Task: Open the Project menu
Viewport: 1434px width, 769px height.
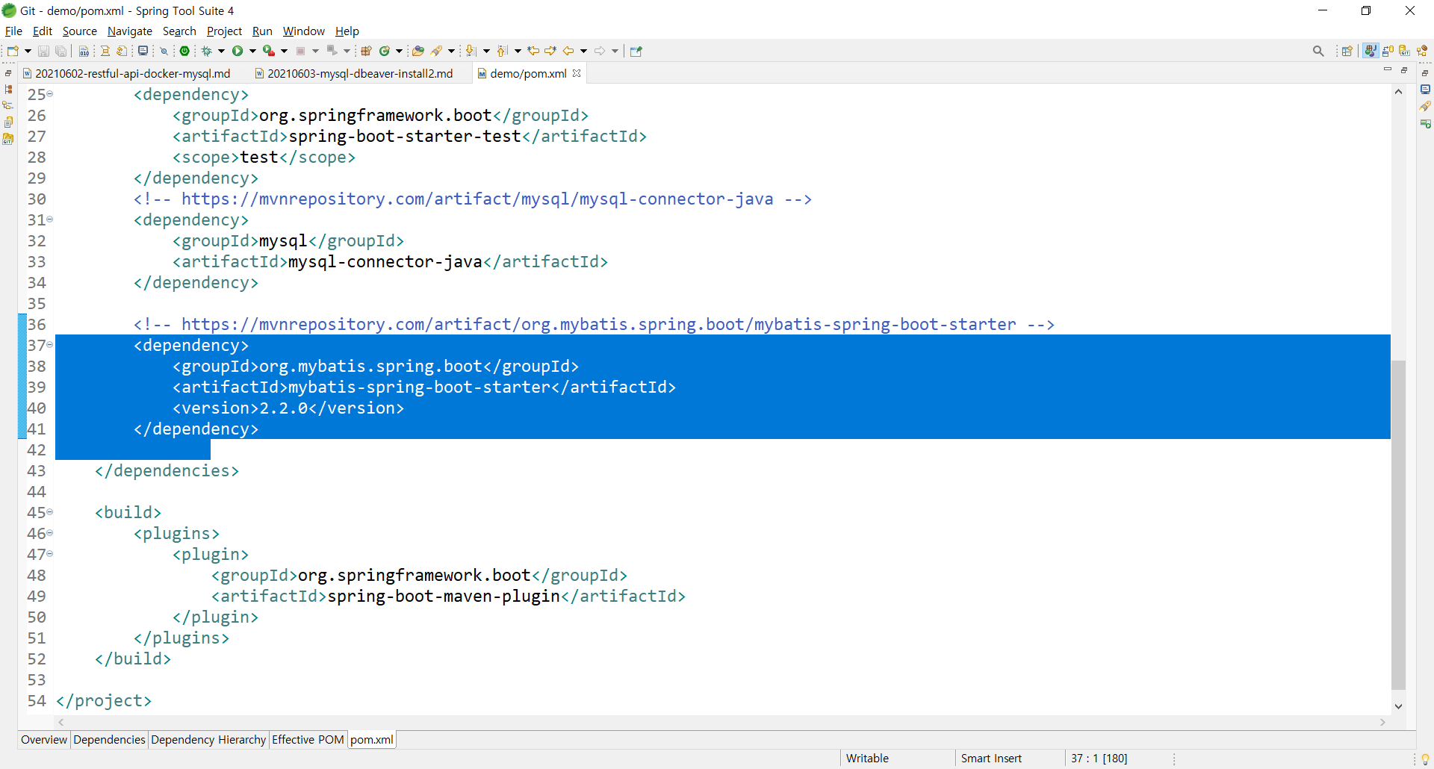Action: click(x=224, y=31)
